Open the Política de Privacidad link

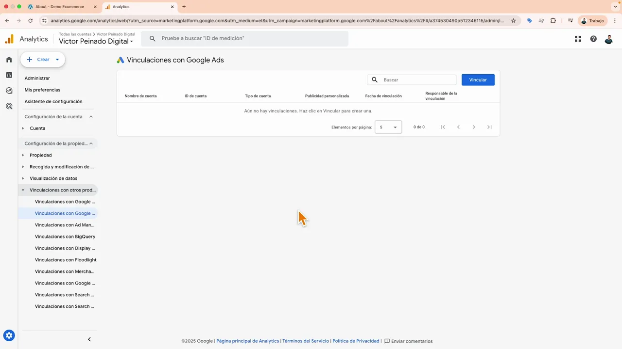click(356, 341)
